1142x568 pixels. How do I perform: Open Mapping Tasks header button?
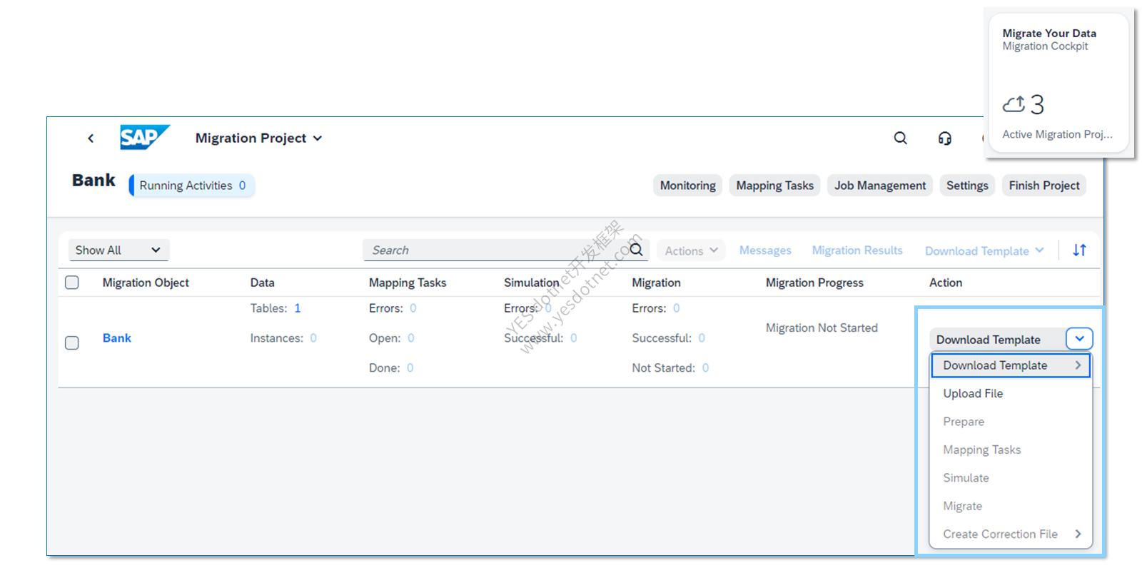774,186
